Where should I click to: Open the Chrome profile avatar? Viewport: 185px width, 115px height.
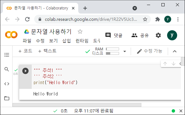point(168,19)
